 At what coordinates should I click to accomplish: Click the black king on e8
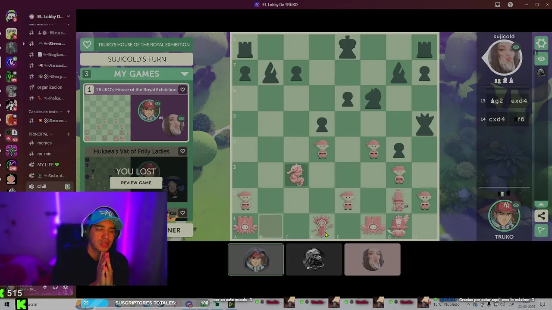pos(348,47)
